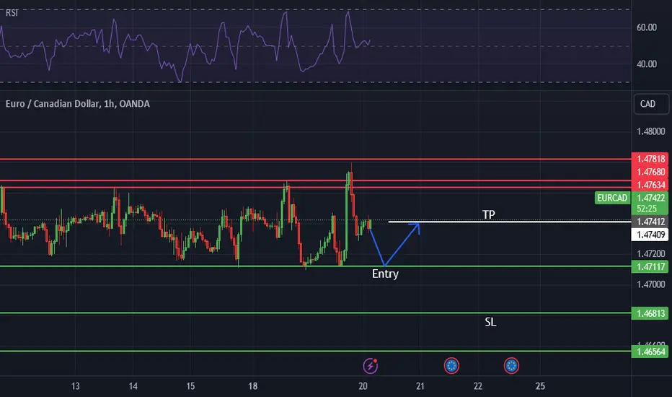Click the gray 1.47412 price label

[x=650, y=222]
